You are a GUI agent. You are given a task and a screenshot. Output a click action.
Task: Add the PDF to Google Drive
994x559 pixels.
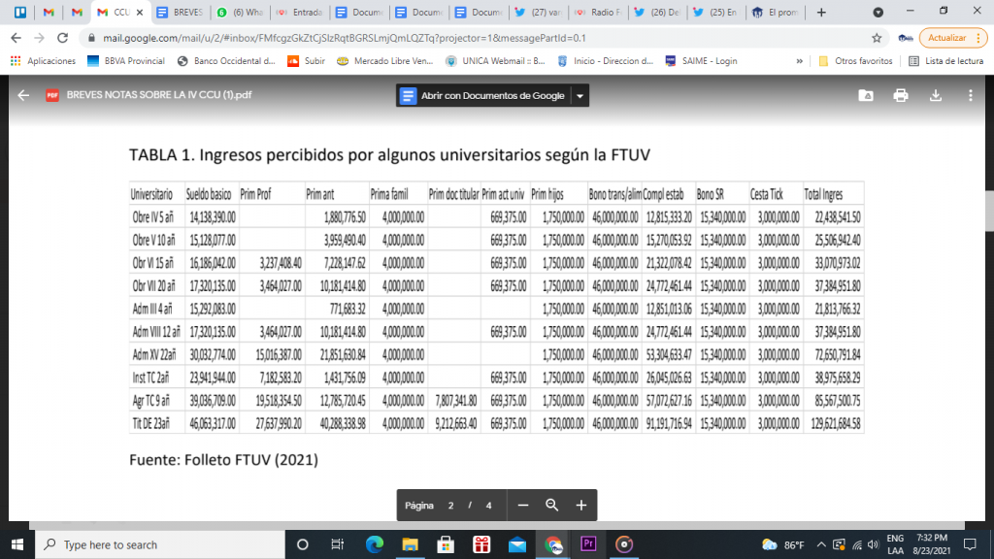866,95
